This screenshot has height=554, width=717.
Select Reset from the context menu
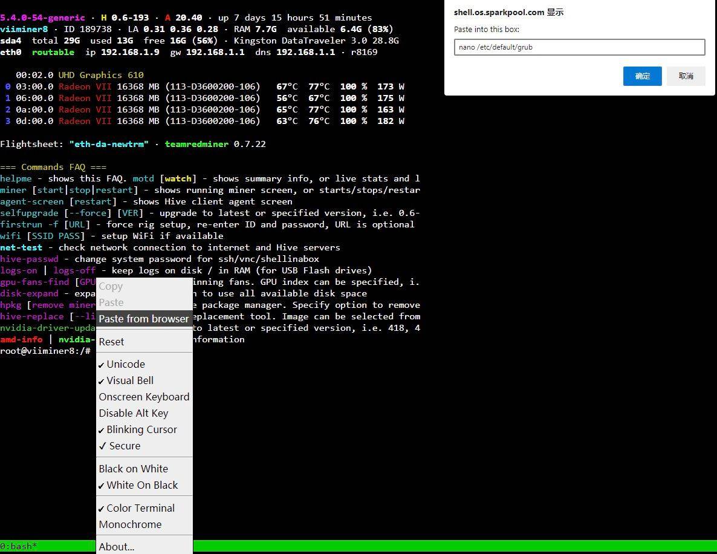pos(111,342)
